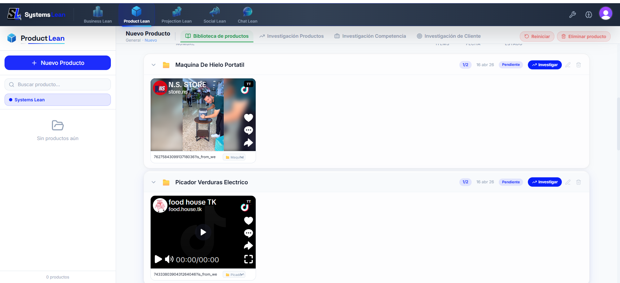Screen dimensions: 620x283
Task: Open settings wrench icon
Action: click(x=572, y=14)
